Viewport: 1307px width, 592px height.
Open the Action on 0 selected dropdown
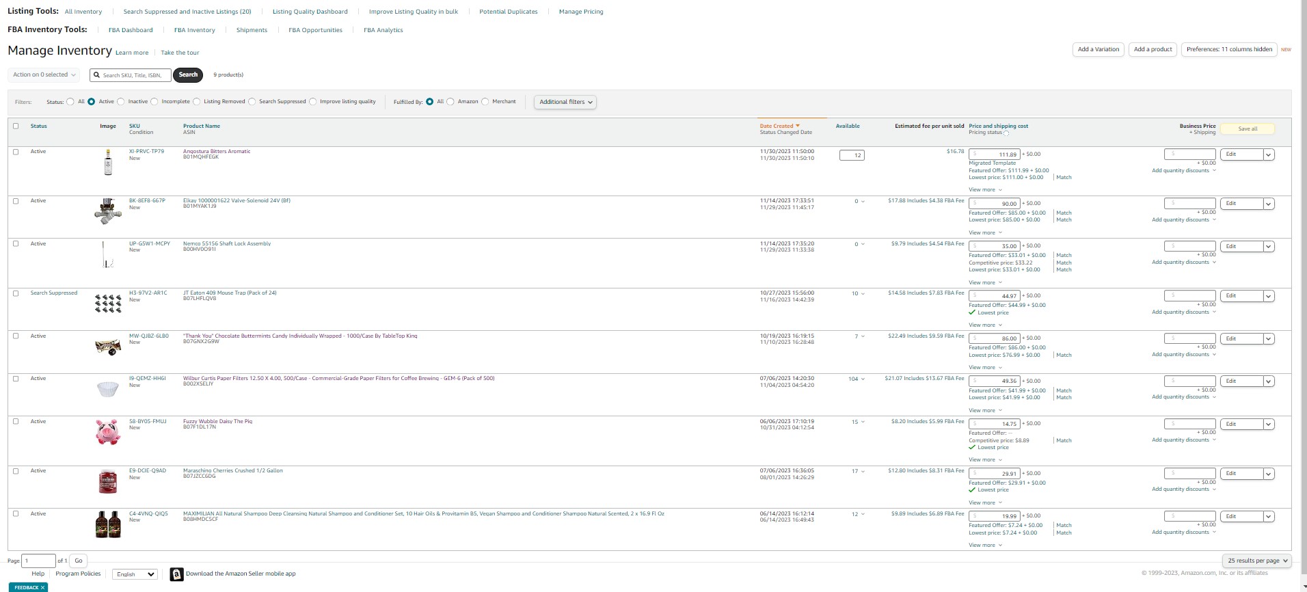click(x=44, y=75)
